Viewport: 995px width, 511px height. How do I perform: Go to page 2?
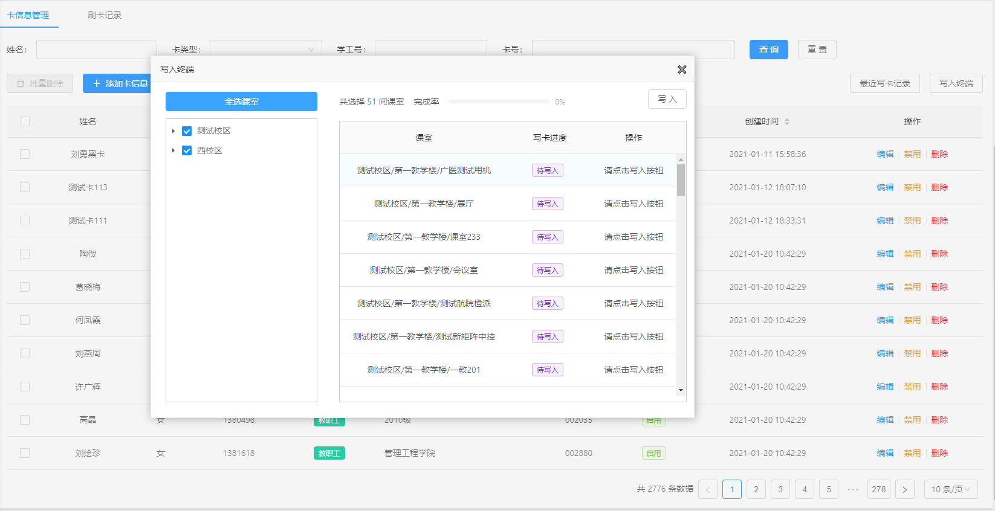756,489
